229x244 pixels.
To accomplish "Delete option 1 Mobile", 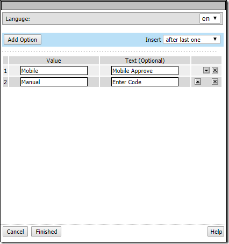I will click(x=215, y=70).
